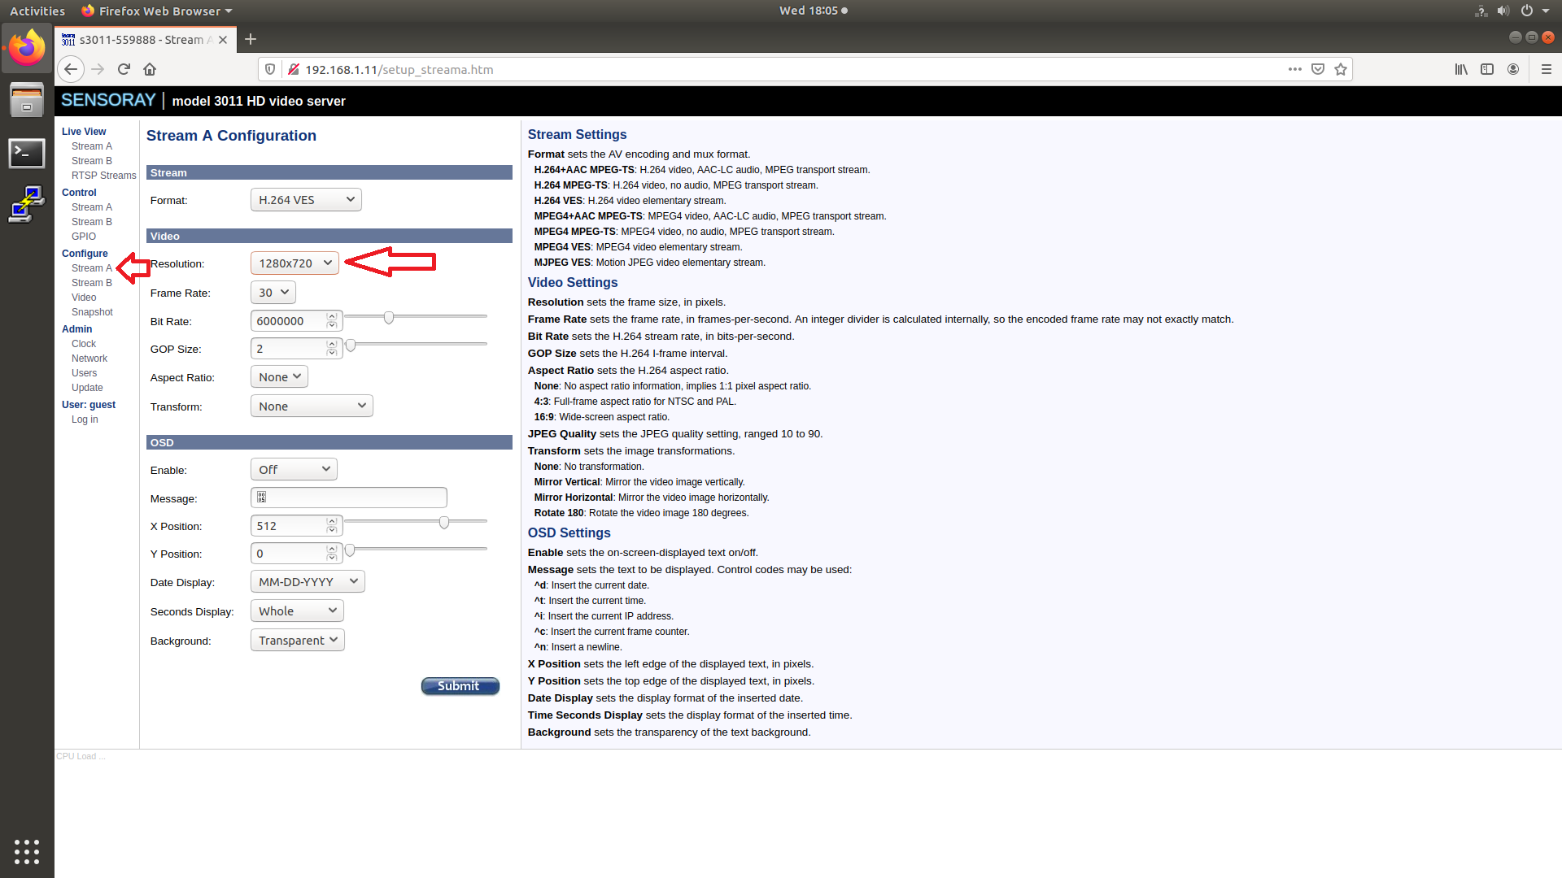
Task: Save page to Pocket icon
Action: (1318, 69)
